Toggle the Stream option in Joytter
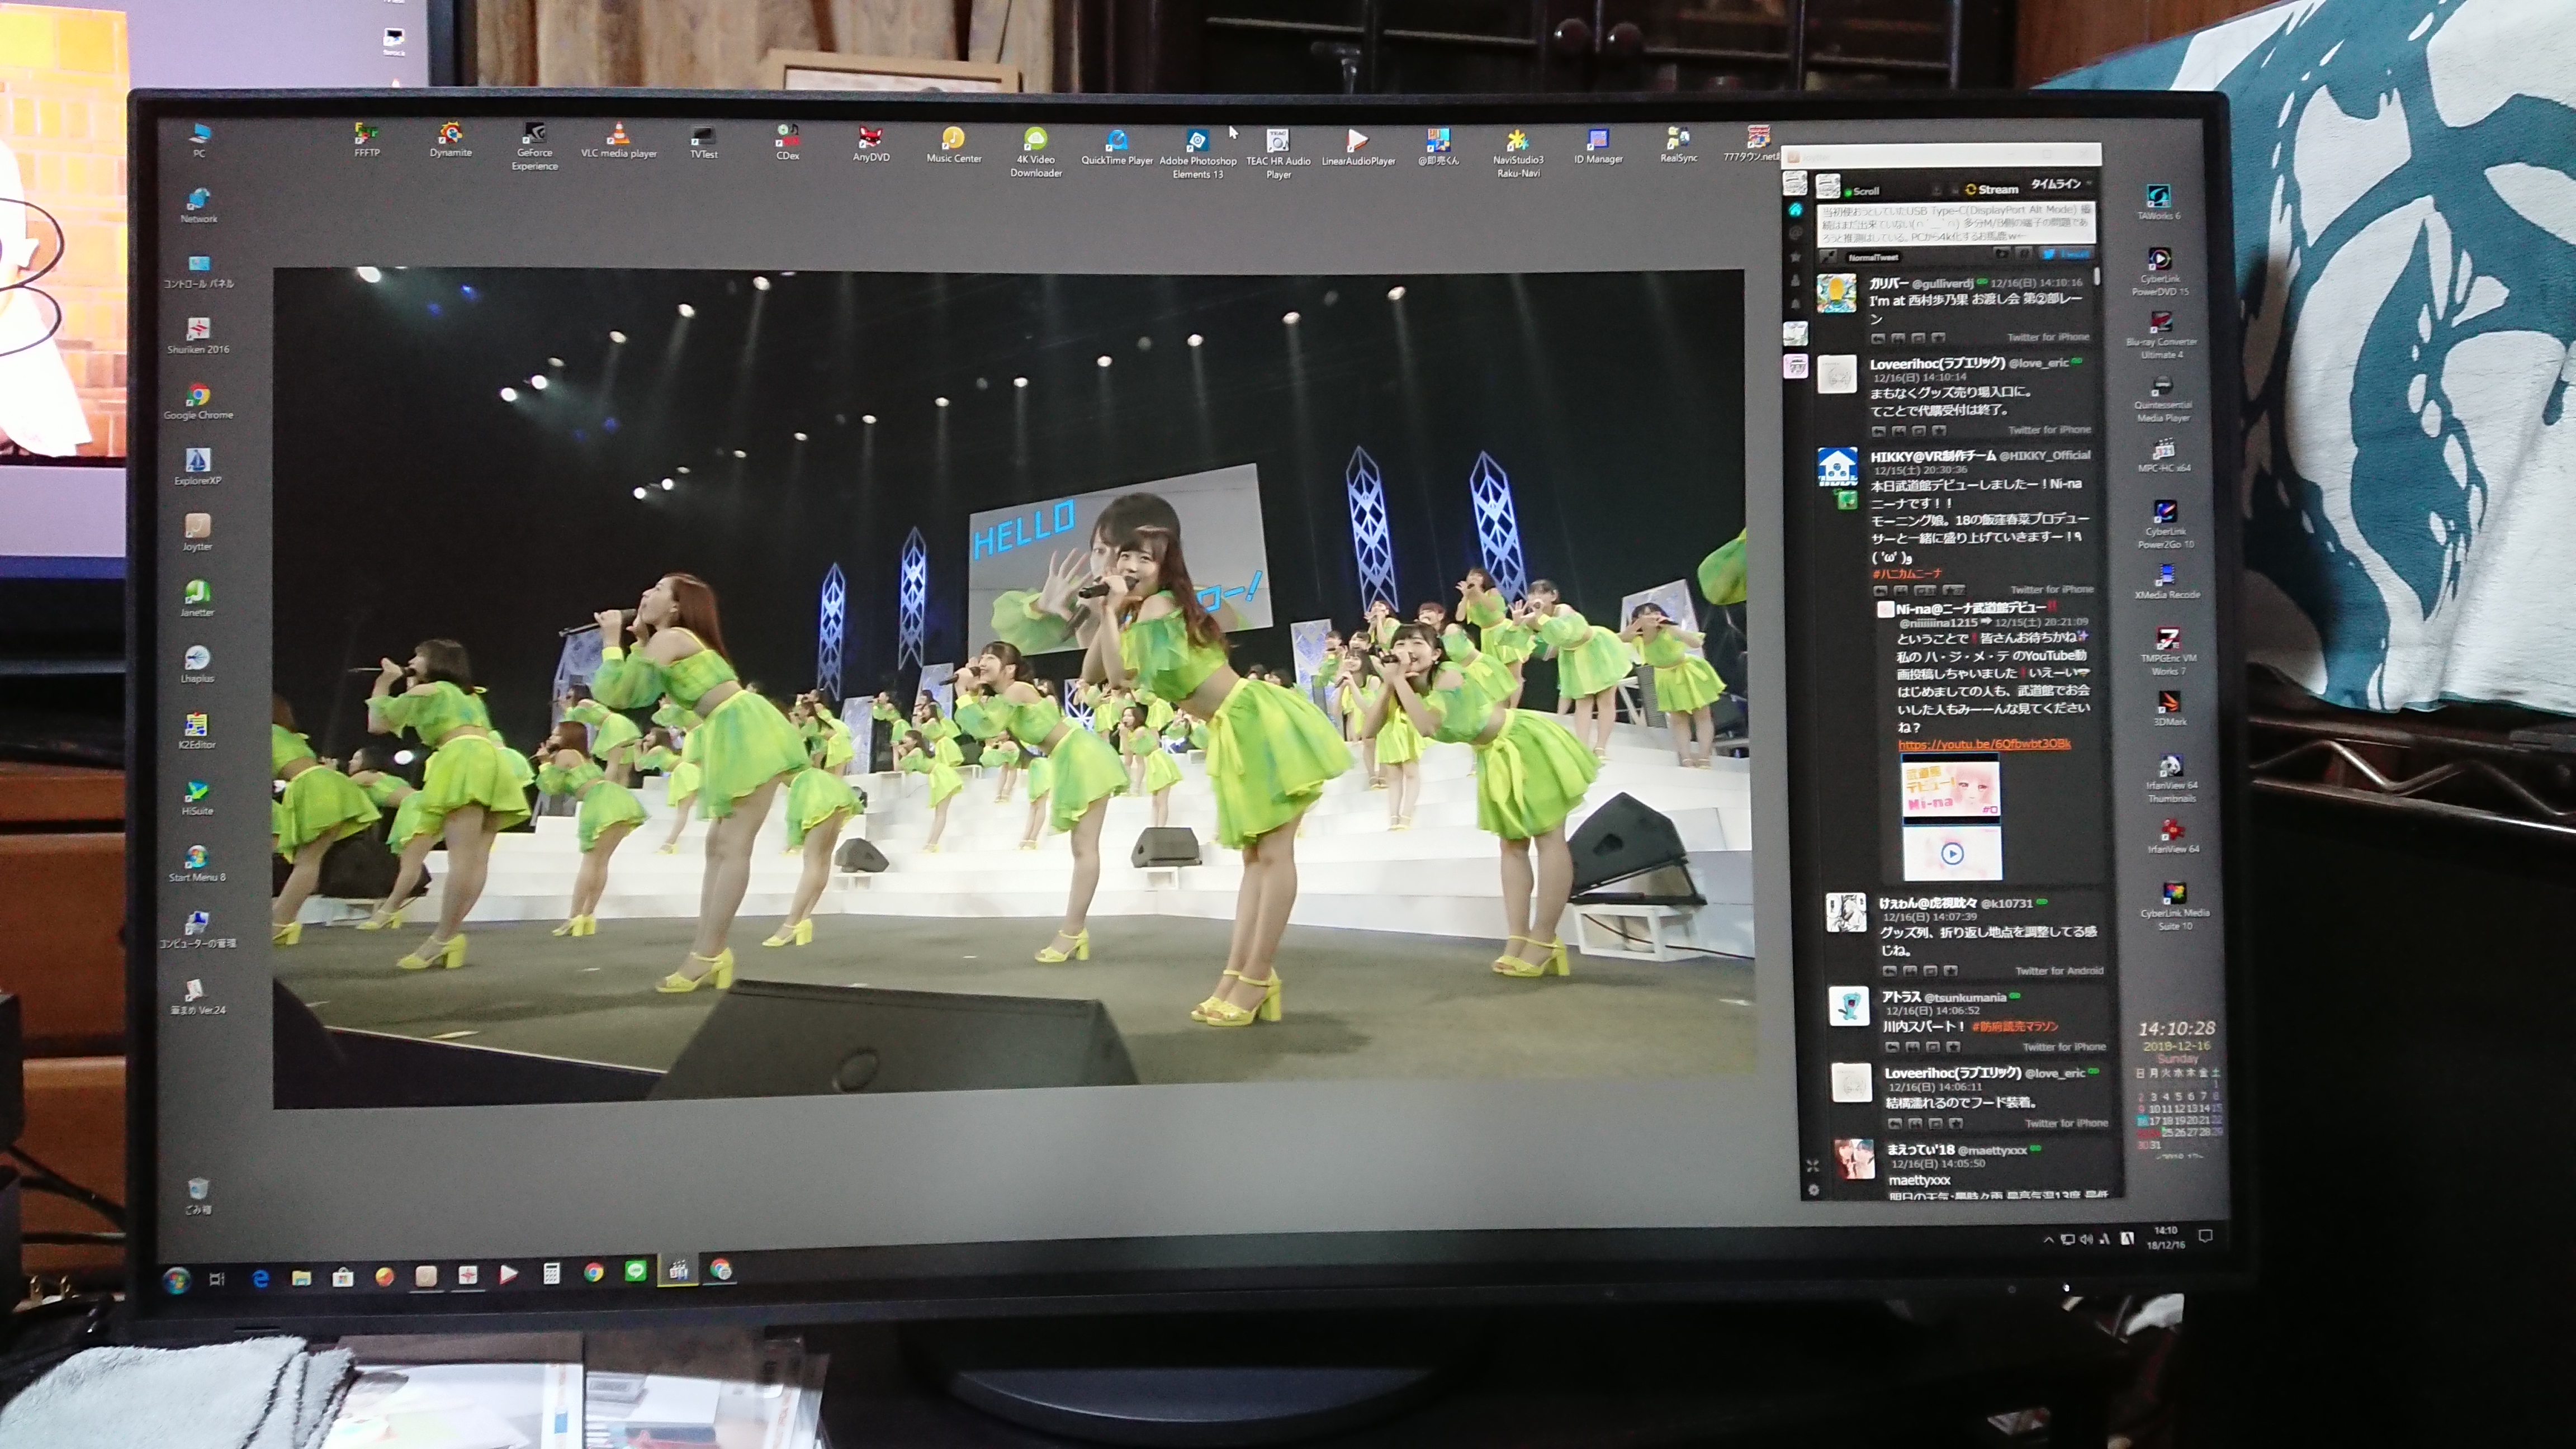2576x1449 pixels. pyautogui.click(x=1992, y=189)
